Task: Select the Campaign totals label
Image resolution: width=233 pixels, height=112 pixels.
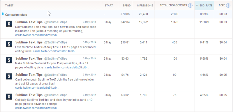Action: 16,15
